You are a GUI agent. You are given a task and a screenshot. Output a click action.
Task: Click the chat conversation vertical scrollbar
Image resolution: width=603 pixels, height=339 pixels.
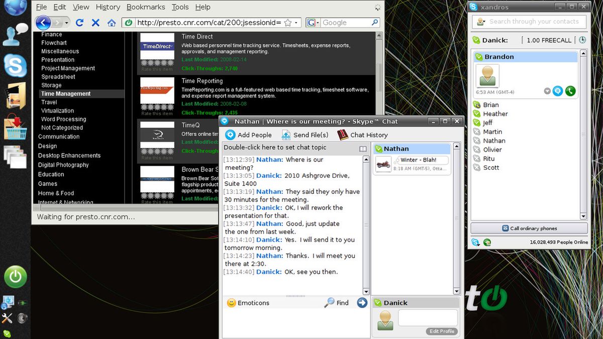pyautogui.click(x=366, y=225)
